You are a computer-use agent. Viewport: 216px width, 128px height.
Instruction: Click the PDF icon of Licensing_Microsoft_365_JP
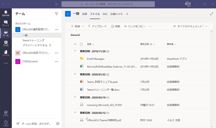[x=82, y=105]
